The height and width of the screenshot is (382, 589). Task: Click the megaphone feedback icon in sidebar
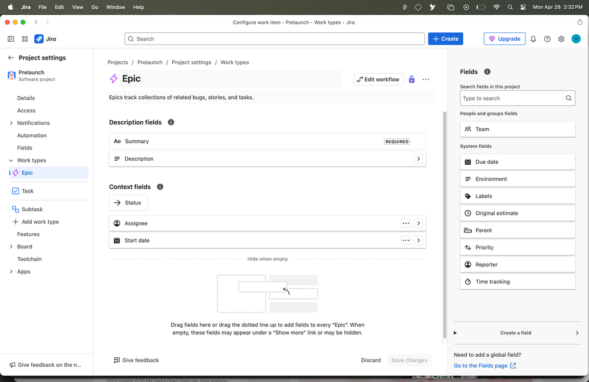[12, 365]
